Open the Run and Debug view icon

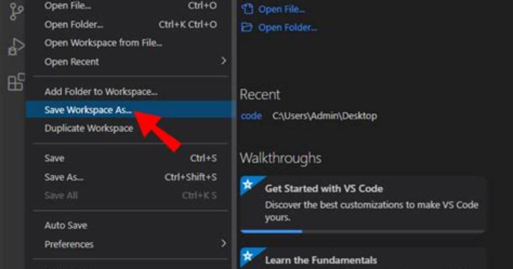coord(16,47)
